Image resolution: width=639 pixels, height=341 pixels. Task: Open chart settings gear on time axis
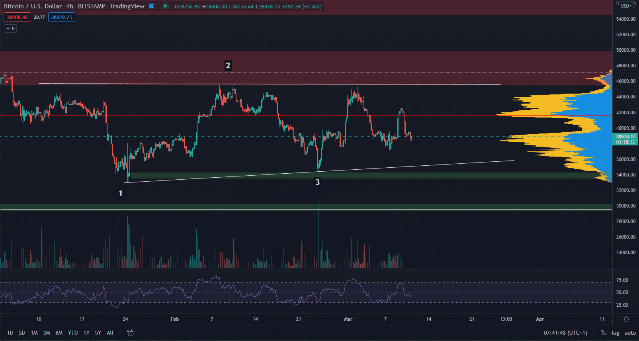point(626,319)
